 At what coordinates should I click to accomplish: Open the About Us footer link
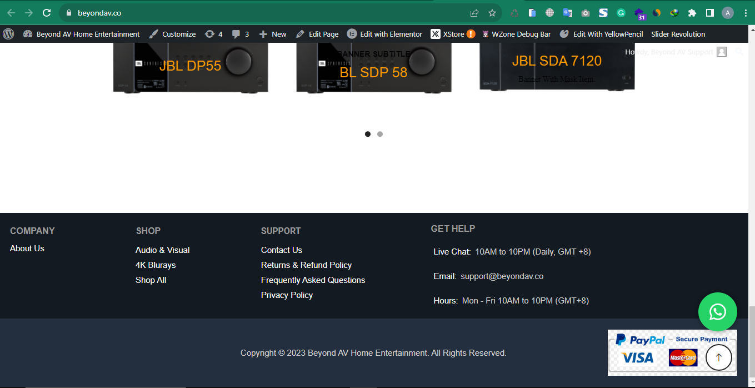(x=27, y=248)
